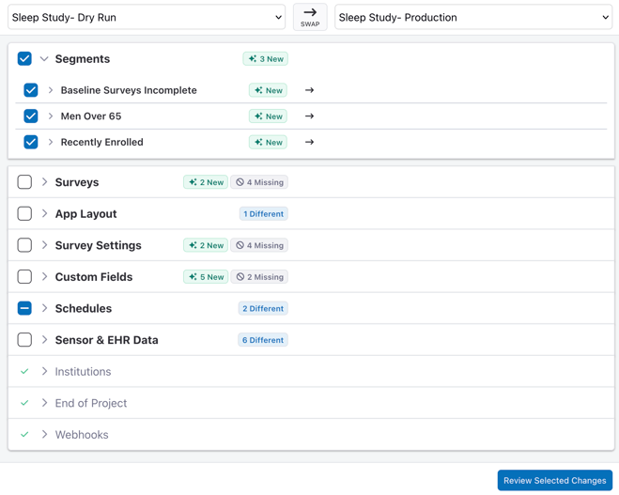Open the Sleep Study- Dry Run source dropdown
Viewport: 619px width, 495px height.
147,17
